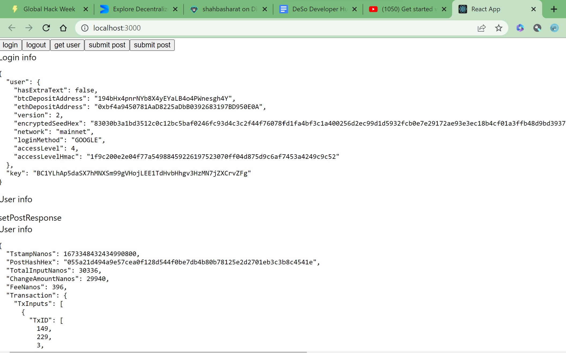Click the horizontal scrollbar at bottom
This screenshot has width=566, height=353.
[158, 352]
